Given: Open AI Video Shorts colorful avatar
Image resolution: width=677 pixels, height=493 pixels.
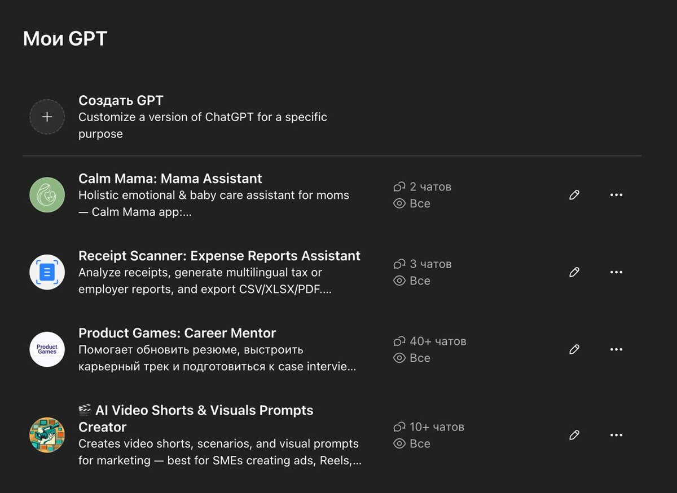Looking at the screenshot, I should point(47,435).
